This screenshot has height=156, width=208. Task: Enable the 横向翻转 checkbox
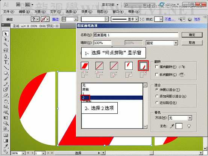(157, 67)
